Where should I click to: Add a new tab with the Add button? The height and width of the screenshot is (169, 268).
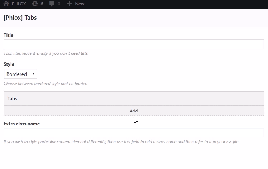134,111
